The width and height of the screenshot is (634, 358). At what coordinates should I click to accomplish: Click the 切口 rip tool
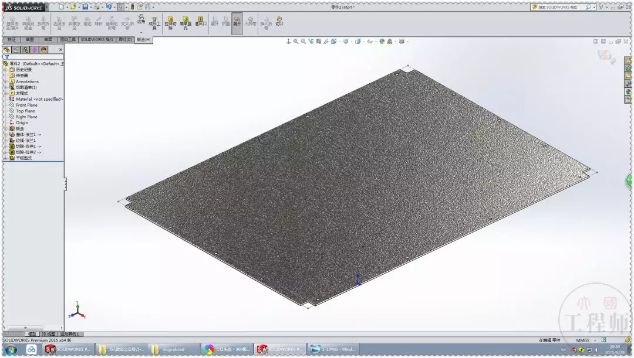pyautogui.click(x=279, y=21)
